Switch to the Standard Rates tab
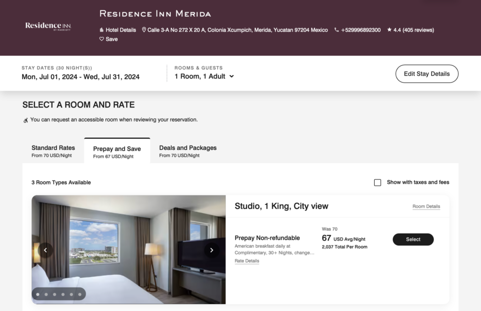The width and height of the screenshot is (481, 311). tap(53, 150)
